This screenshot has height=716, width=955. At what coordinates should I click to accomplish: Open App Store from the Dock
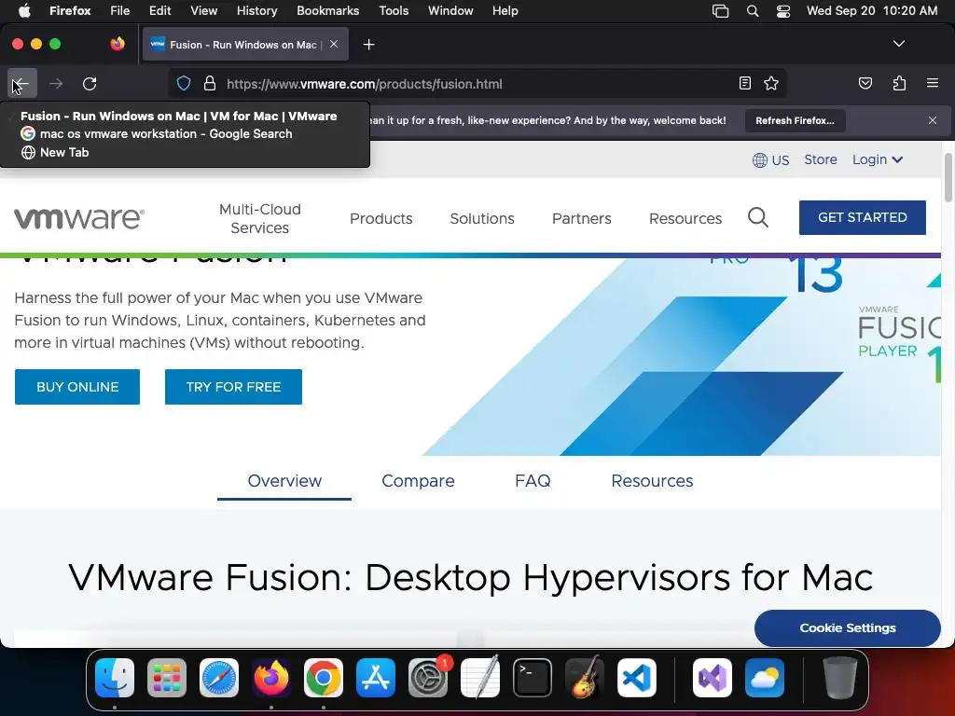tap(376, 678)
